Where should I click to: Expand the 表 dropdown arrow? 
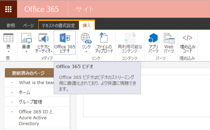click(8, 52)
